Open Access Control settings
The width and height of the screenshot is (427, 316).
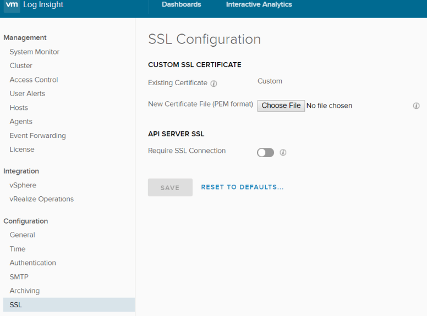34,80
